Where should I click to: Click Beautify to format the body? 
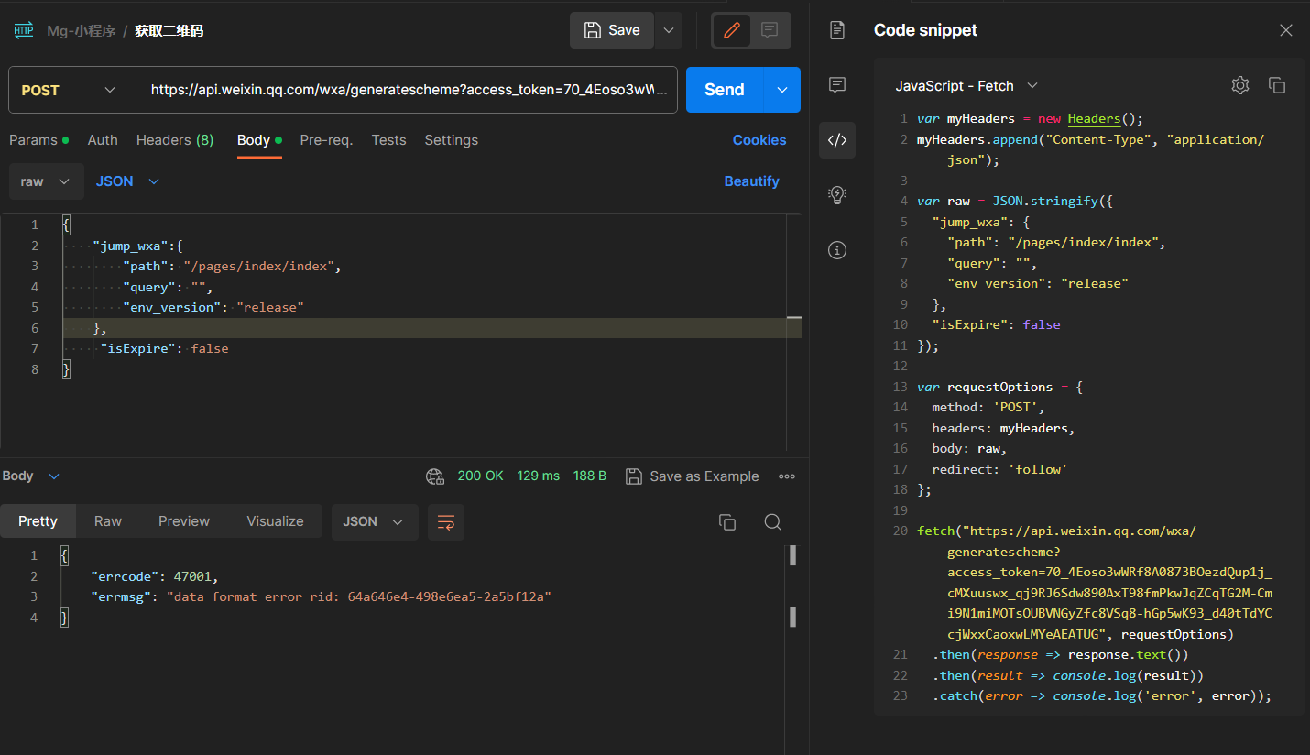751,181
